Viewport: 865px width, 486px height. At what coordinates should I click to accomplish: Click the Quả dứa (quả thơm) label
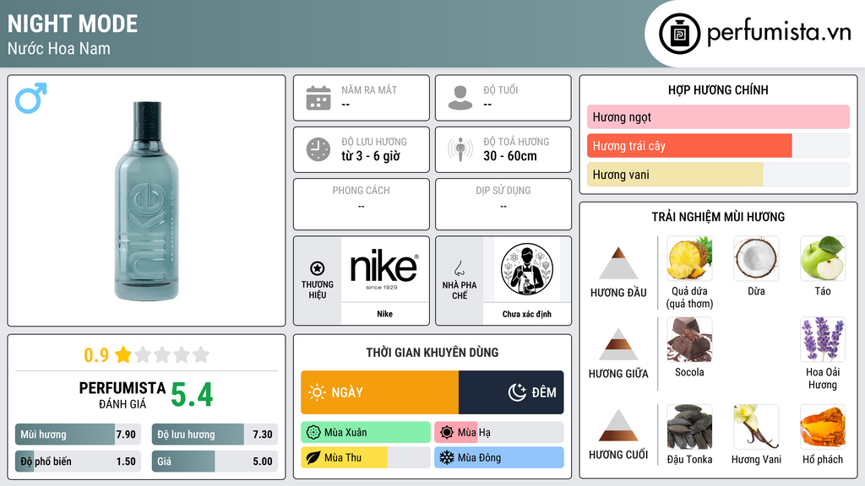689,298
